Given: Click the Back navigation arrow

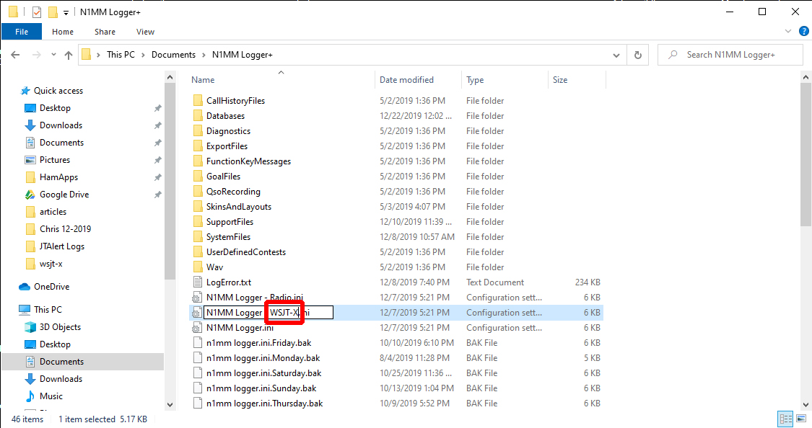Looking at the screenshot, I should tap(16, 55).
